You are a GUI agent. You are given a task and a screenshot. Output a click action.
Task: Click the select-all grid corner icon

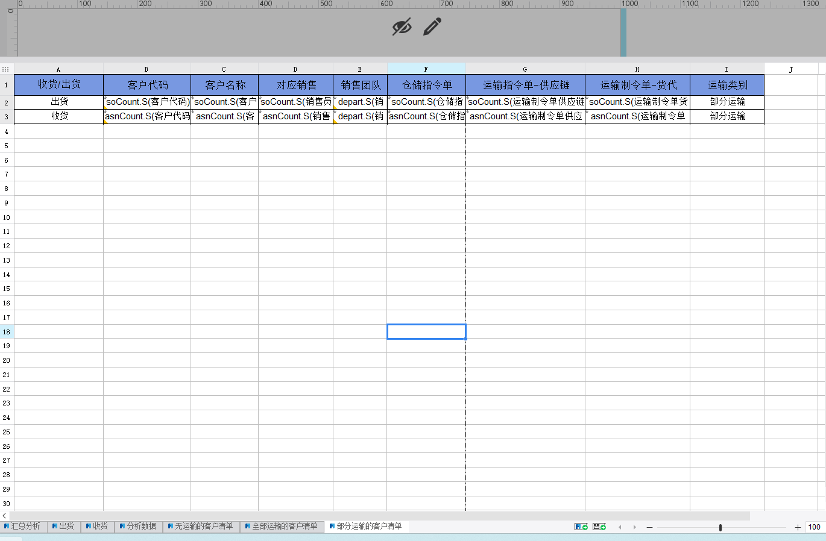pos(5,69)
